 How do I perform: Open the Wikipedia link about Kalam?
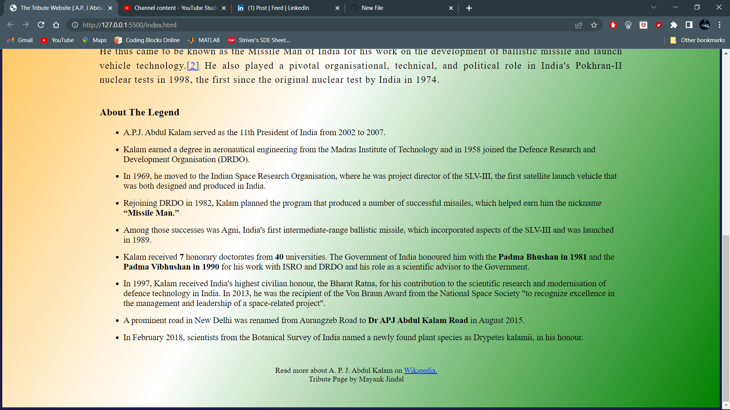click(420, 370)
